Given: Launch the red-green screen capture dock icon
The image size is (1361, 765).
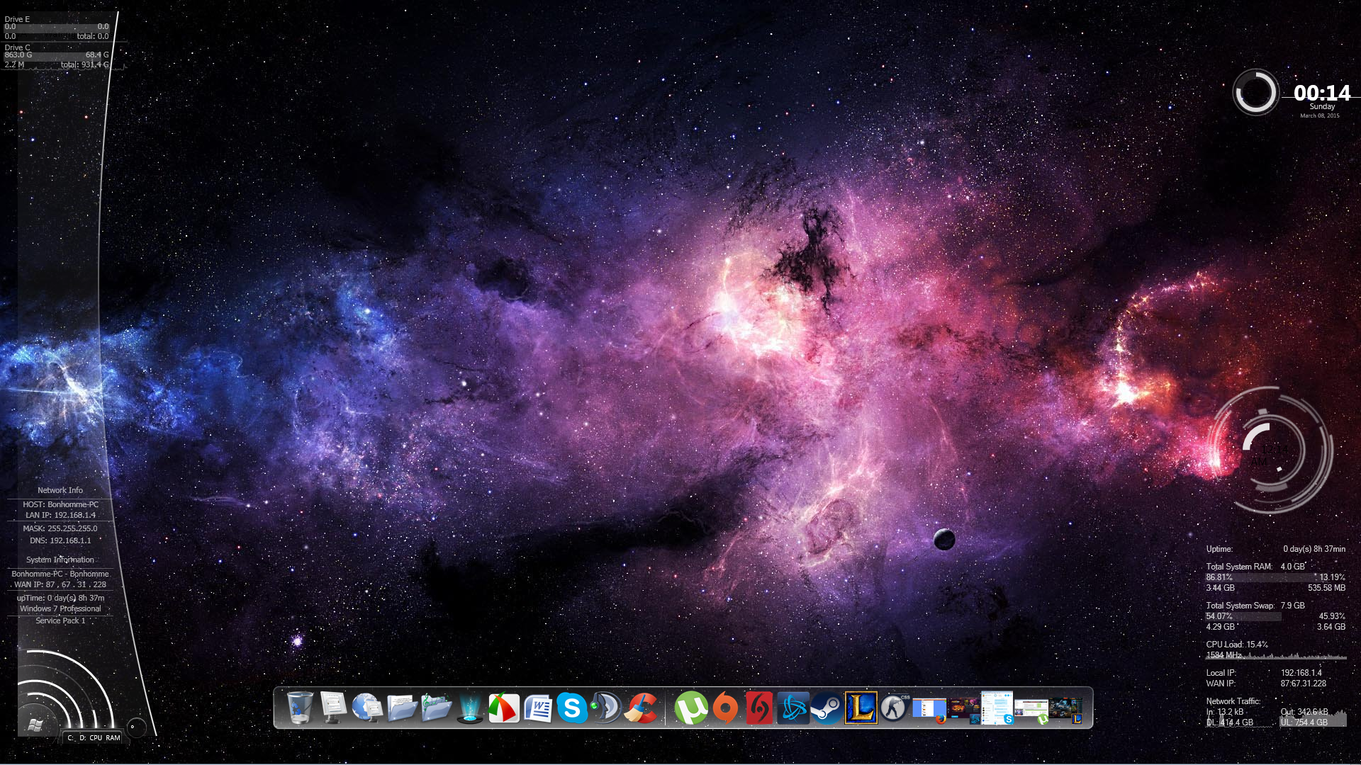Looking at the screenshot, I should [x=503, y=708].
